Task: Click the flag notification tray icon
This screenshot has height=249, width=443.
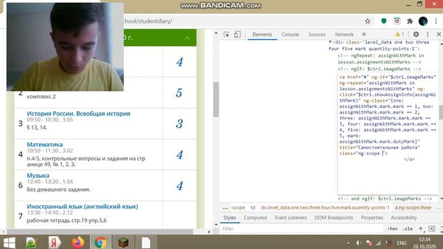Action: (x=369, y=243)
